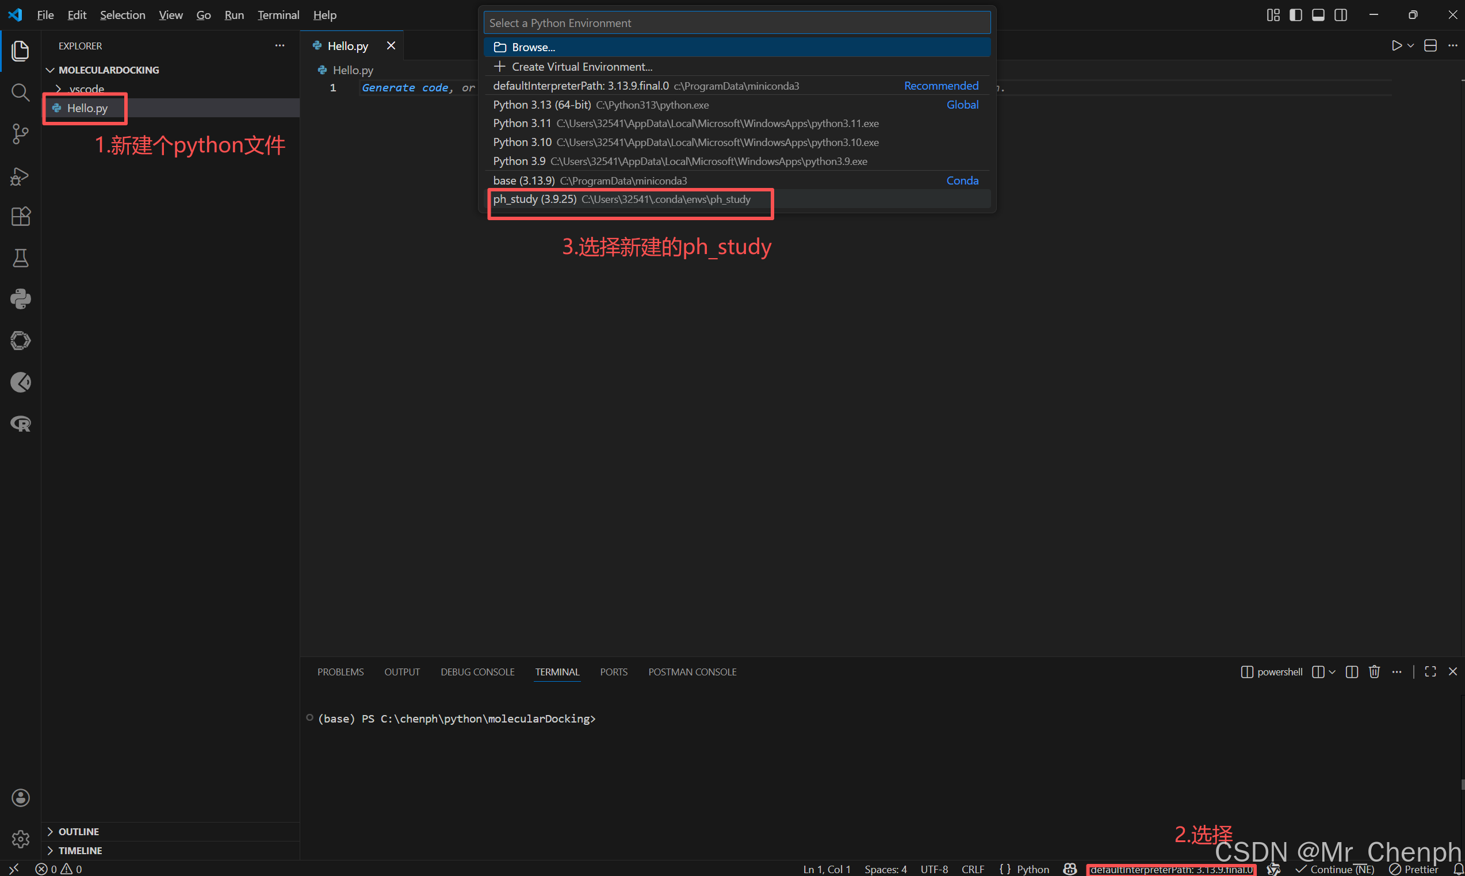Open the Terminal menu
The height and width of the screenshot is (876, 1465).
coord(278,15)
